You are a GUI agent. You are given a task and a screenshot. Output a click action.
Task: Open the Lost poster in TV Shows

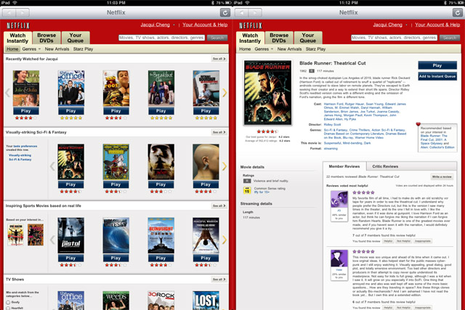point(206,301)
